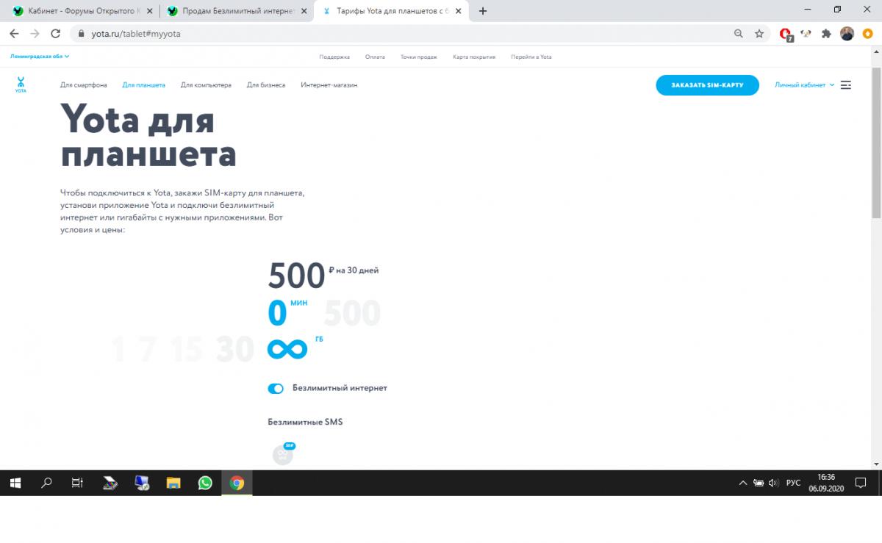This screenshot has height=543, width=882.
Task: Select Для смартфона menu item
Action: (x=83, y=85)
